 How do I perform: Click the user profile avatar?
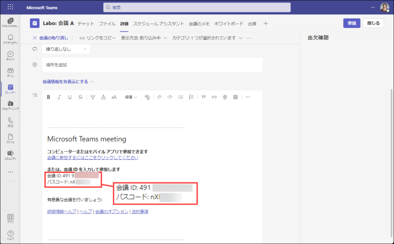[x=385, y=7]
